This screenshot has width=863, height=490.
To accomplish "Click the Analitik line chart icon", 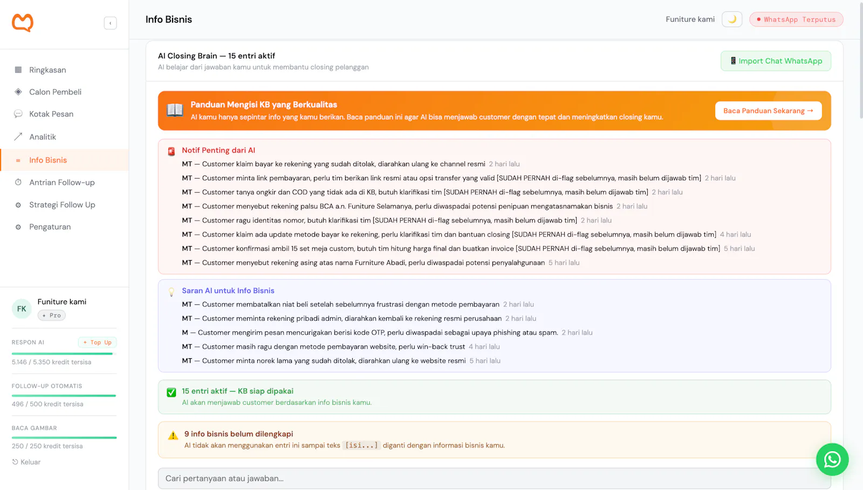I will click(x=18, y=137).
